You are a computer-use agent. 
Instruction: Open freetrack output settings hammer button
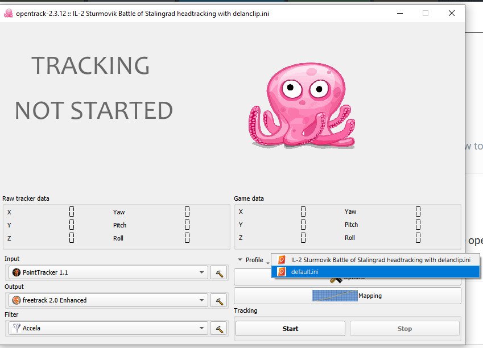click(219, 301)
